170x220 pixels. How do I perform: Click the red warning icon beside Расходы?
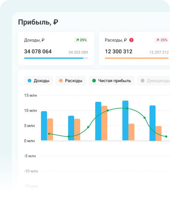[x=131, y=40]
